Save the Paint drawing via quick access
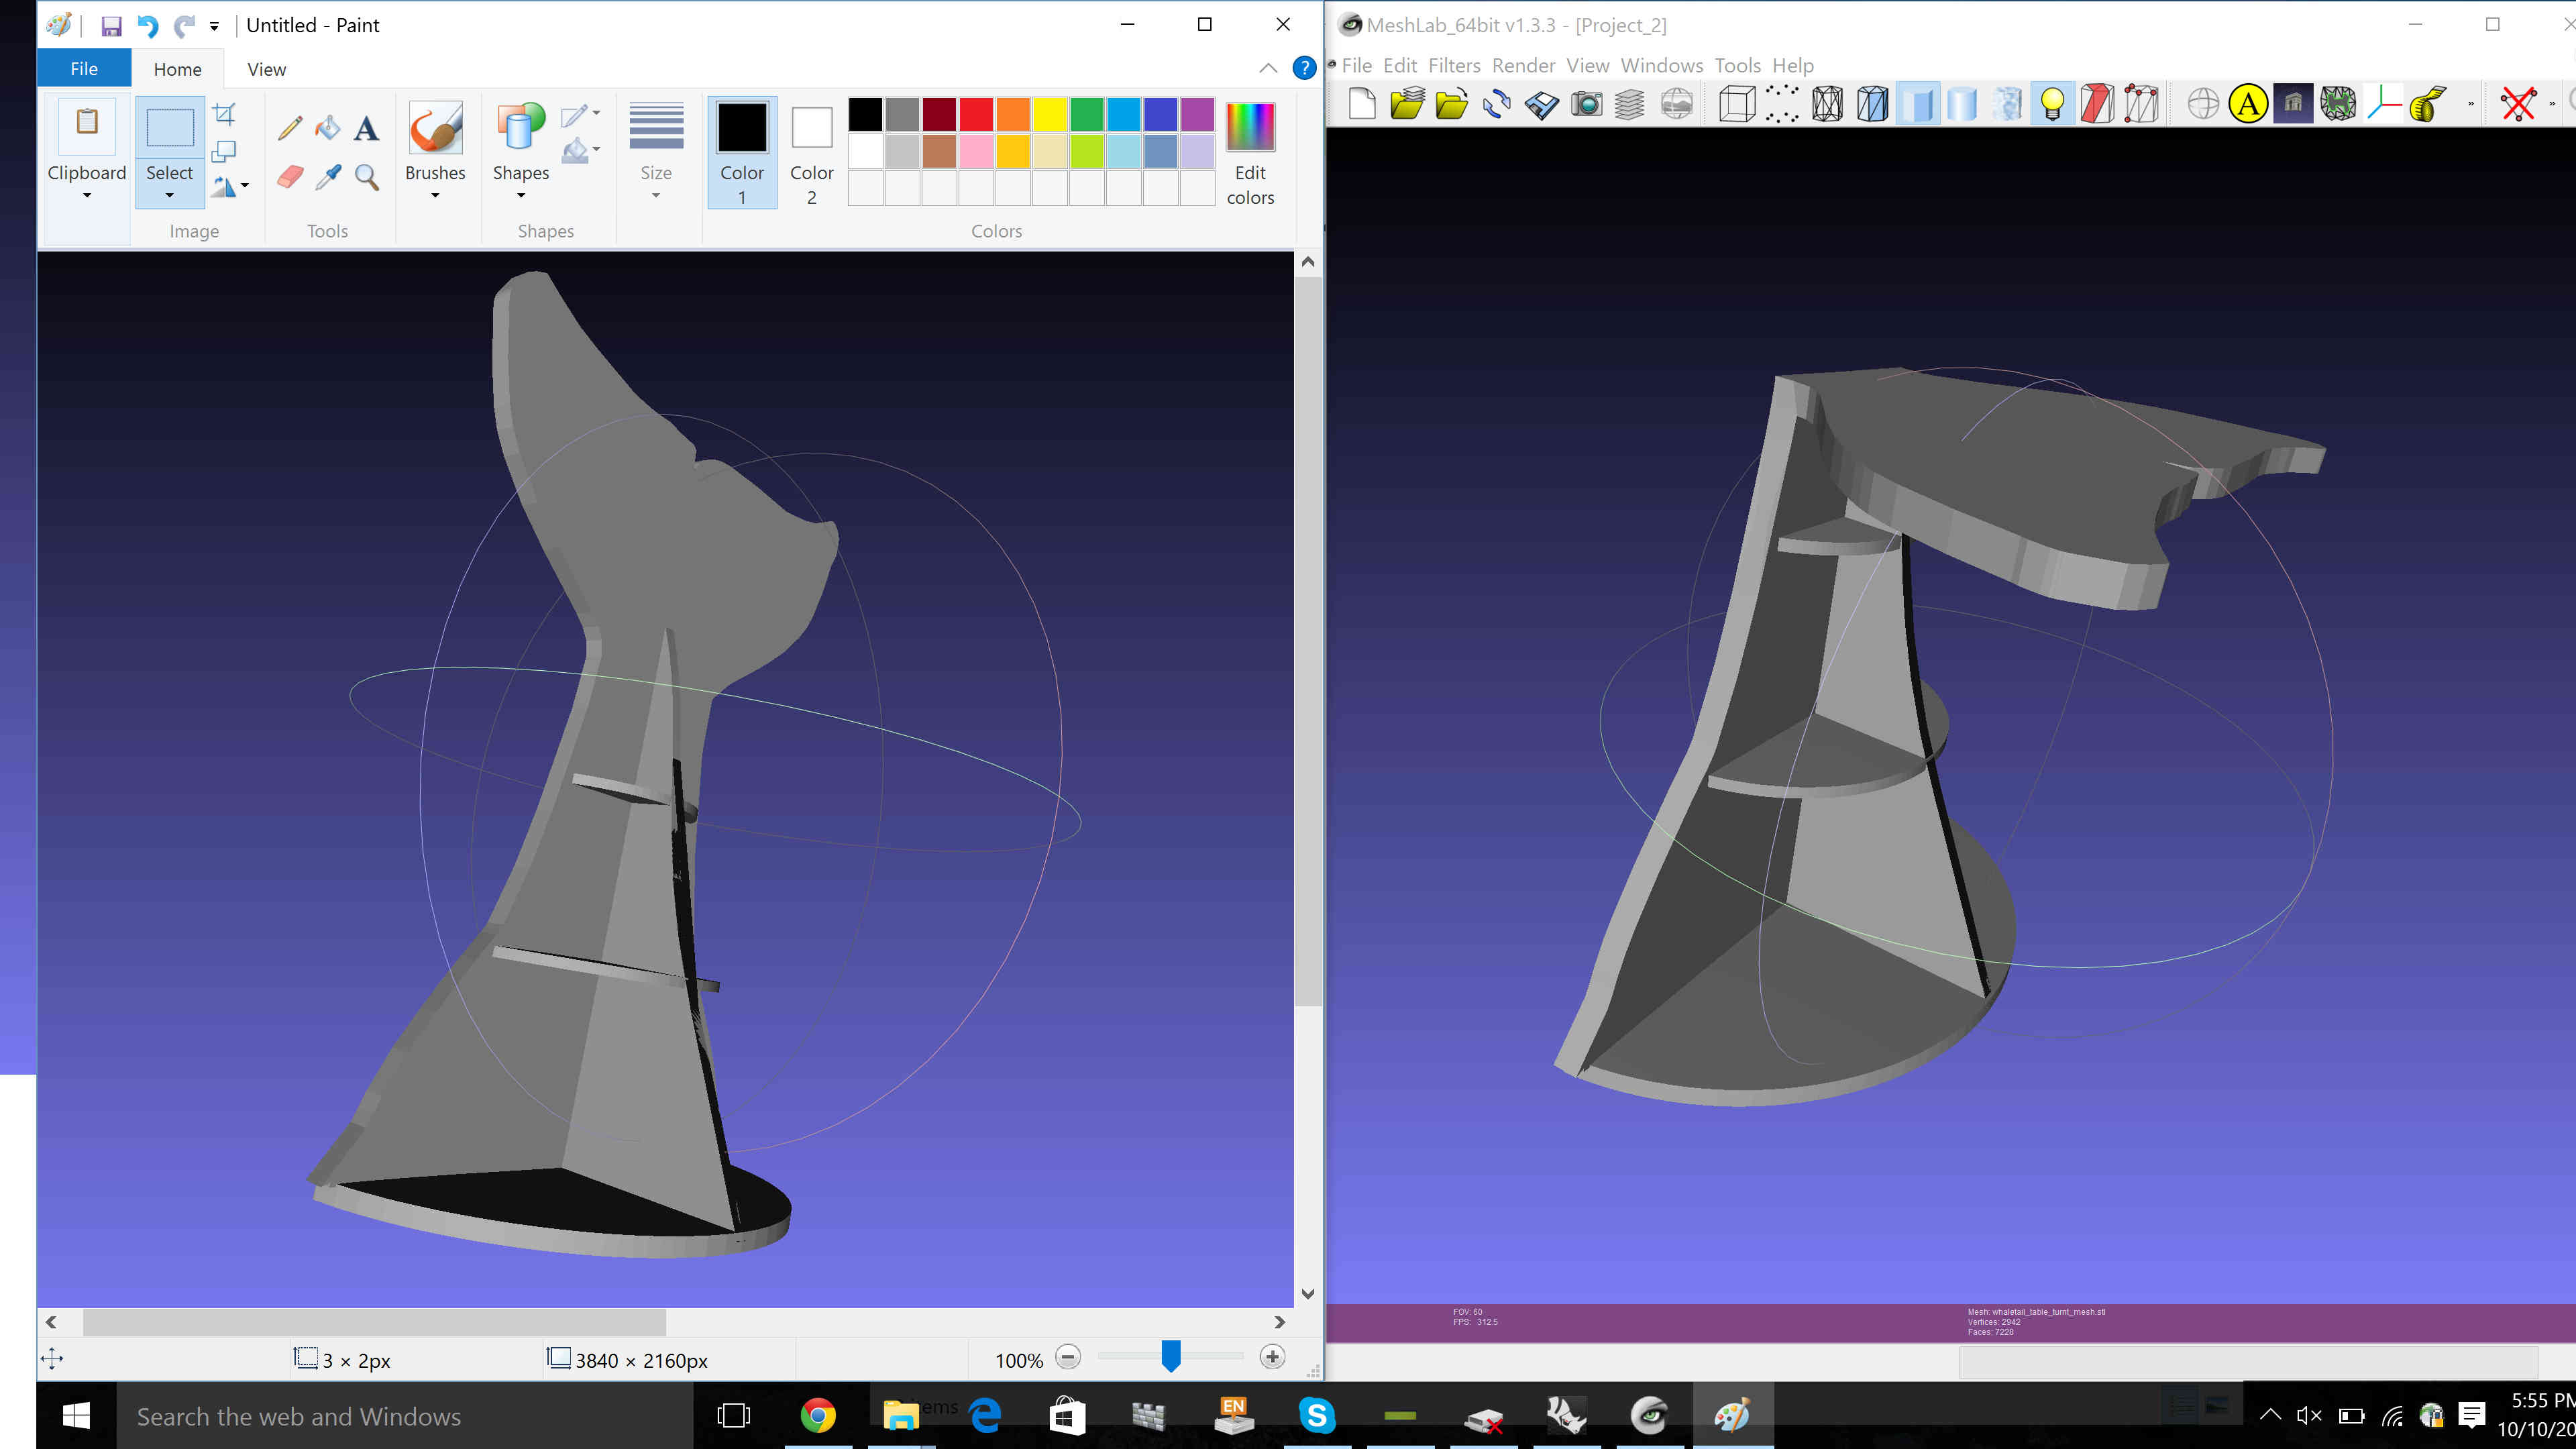 pyautogui.click(x=111, y=25)
